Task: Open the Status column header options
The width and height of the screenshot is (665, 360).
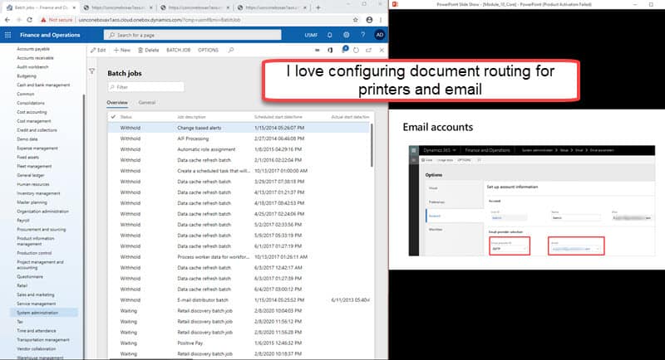Action: click(126, 117)
